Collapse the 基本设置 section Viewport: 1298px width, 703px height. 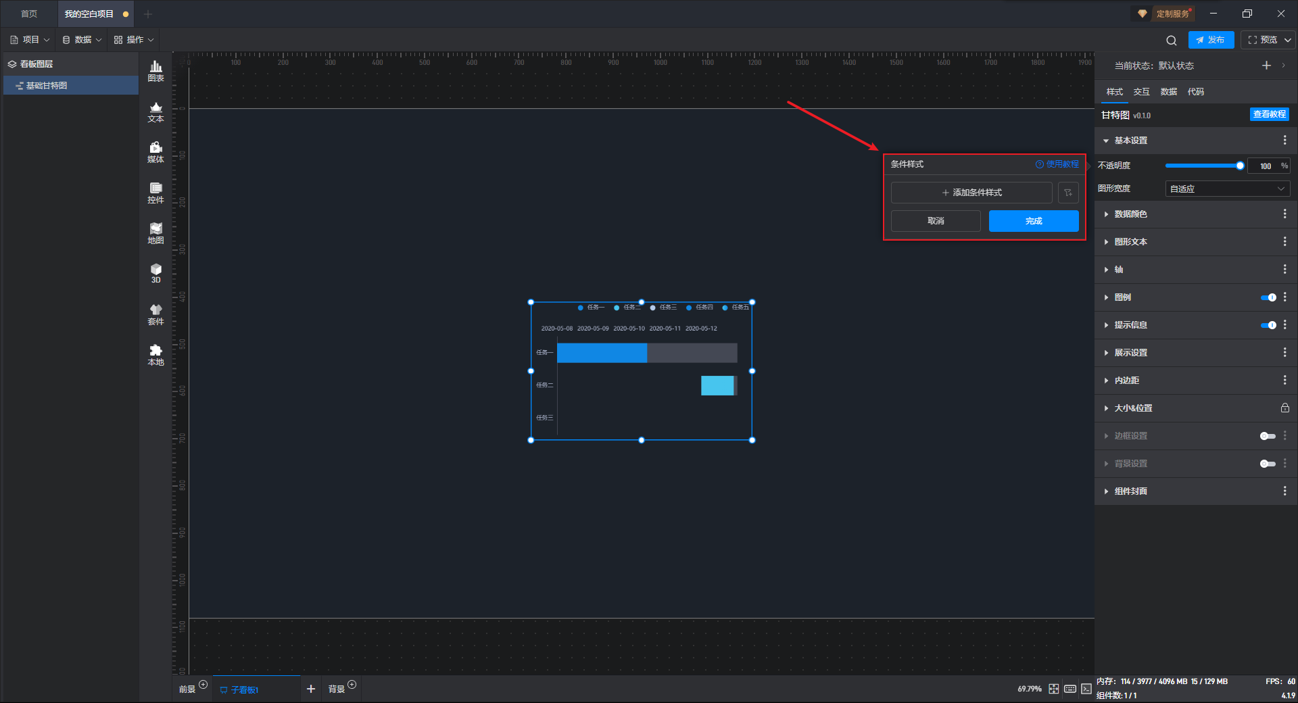pos(1106,141)
